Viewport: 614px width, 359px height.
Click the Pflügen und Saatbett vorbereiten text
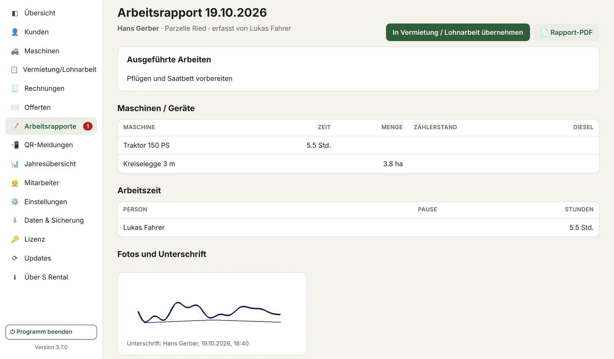coord(180,79)
